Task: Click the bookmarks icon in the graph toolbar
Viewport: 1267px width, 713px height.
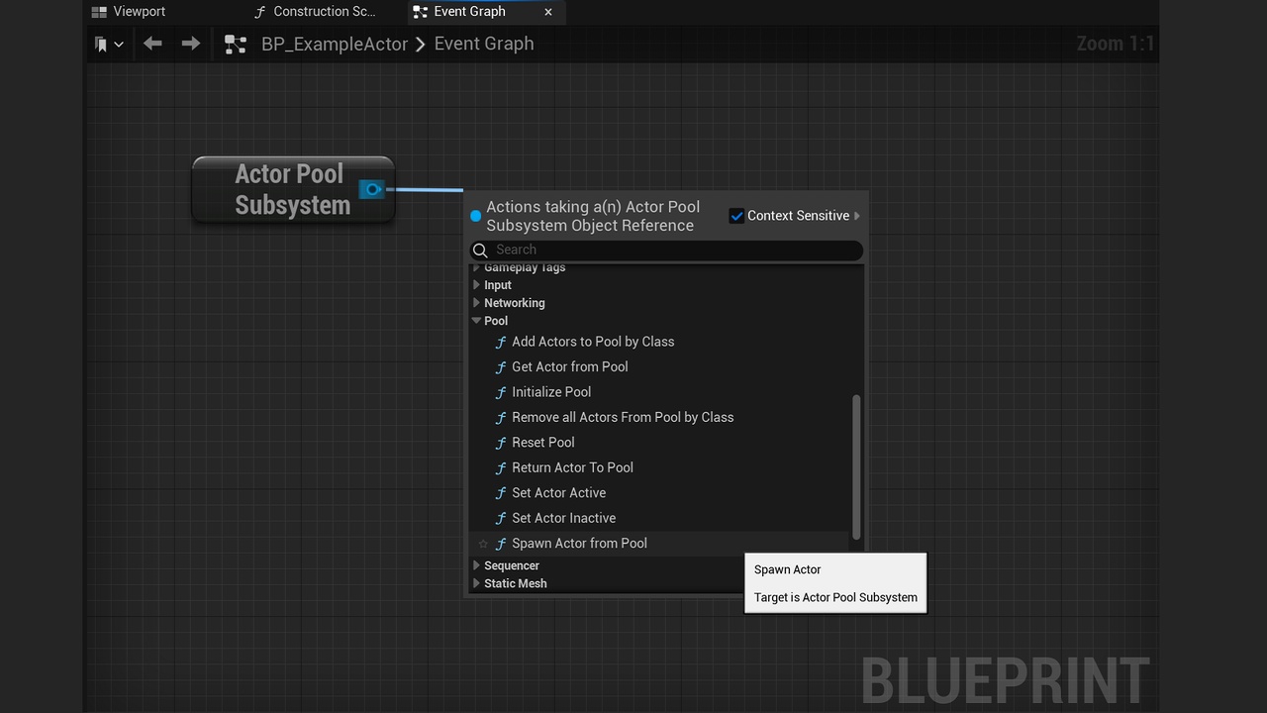Action: click(101, 45)
